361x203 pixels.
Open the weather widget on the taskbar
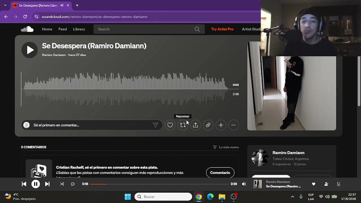20,197
